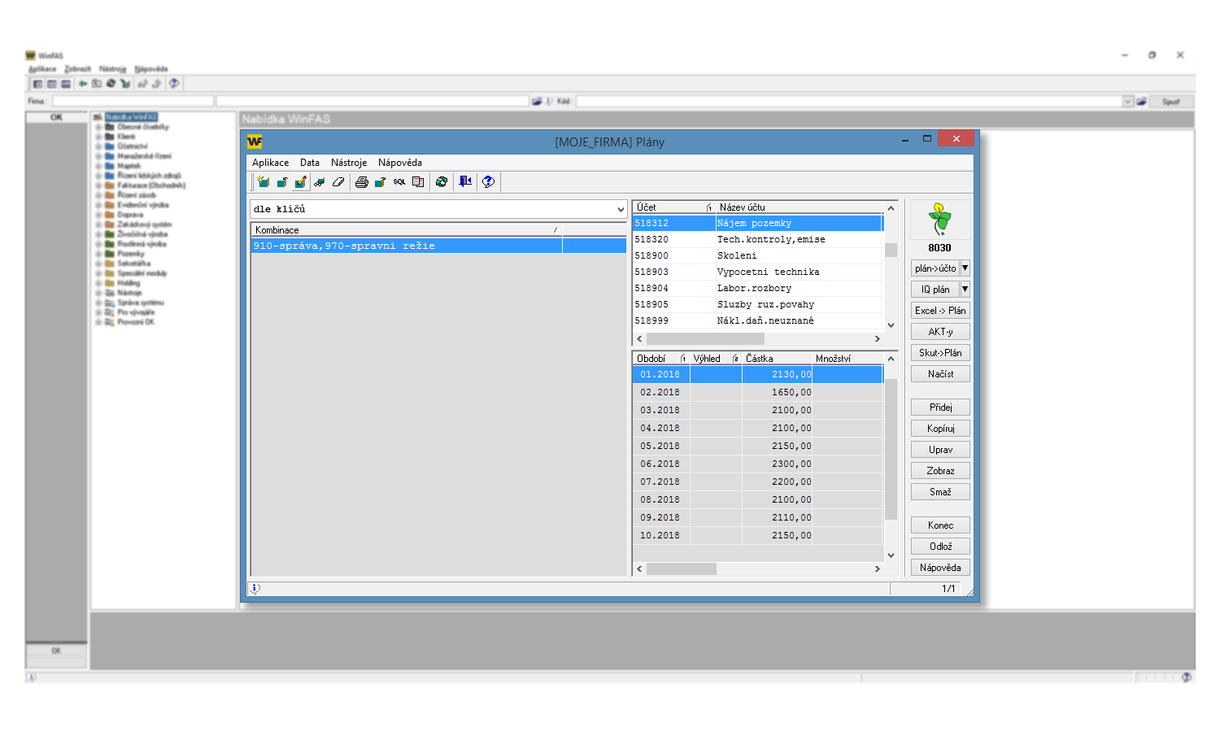Click the green refresh arrows icon
Image resolution: width=1220 pixels, height=732 pixels.
pyautogui.click(x=442, y=182)
